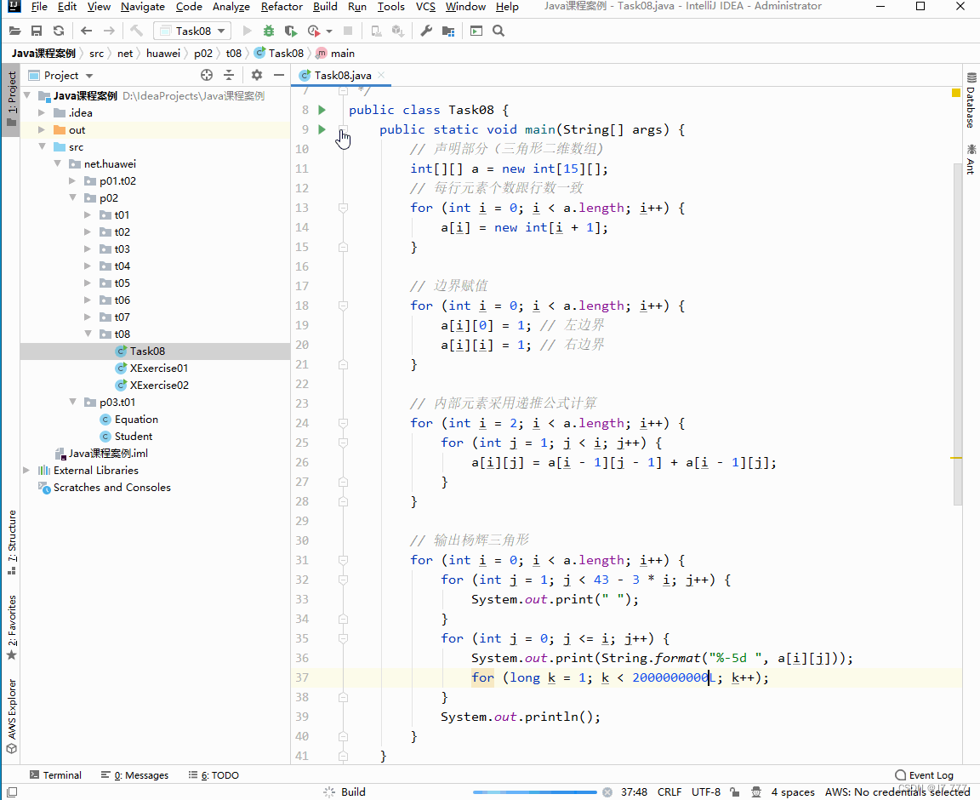Image resolution: width=980 pixels, height=800 pixels.
Task: Click the main breadcrumb in navigation bar
Action: 336,53
